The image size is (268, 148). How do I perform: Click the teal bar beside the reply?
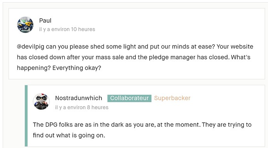pos(26,116)
